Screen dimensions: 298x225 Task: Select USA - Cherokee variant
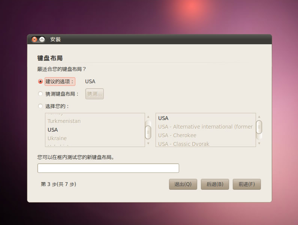click(x=206, y=135)
